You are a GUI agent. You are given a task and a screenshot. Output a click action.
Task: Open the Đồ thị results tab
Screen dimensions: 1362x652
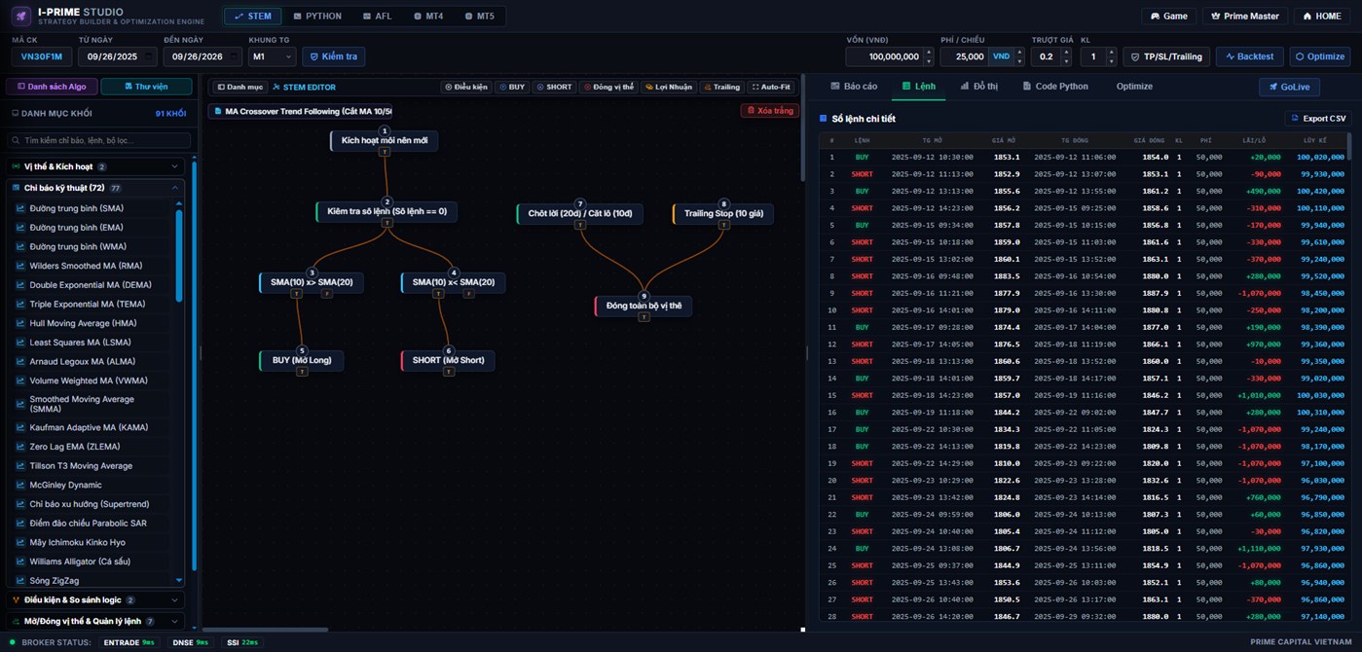pyautogui.click(x=979, y=87)
